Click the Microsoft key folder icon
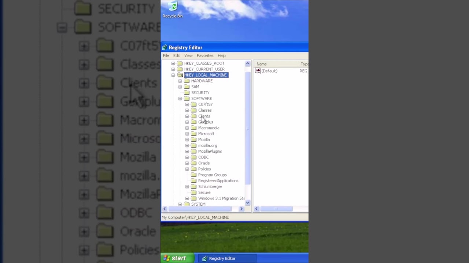This screenshot has width=469, height=263. click(x=193, y=134)
